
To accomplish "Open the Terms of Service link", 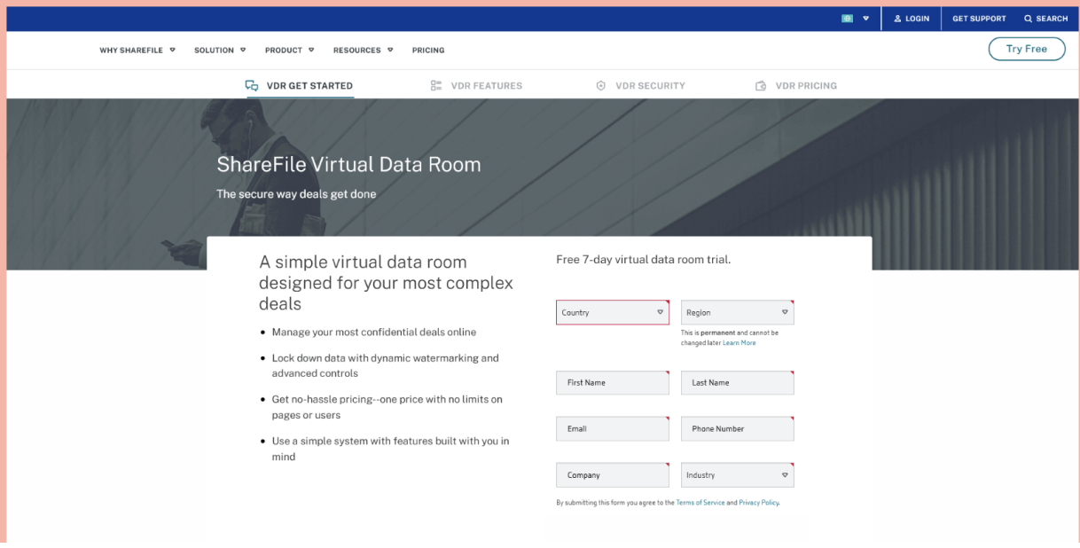I will coord(700,503).
